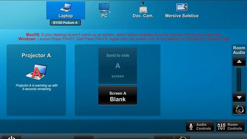Image resolution: width=247 pixels, height=139 pixels.
Task: Click the Projector A heading
Action: click(36, 56)
